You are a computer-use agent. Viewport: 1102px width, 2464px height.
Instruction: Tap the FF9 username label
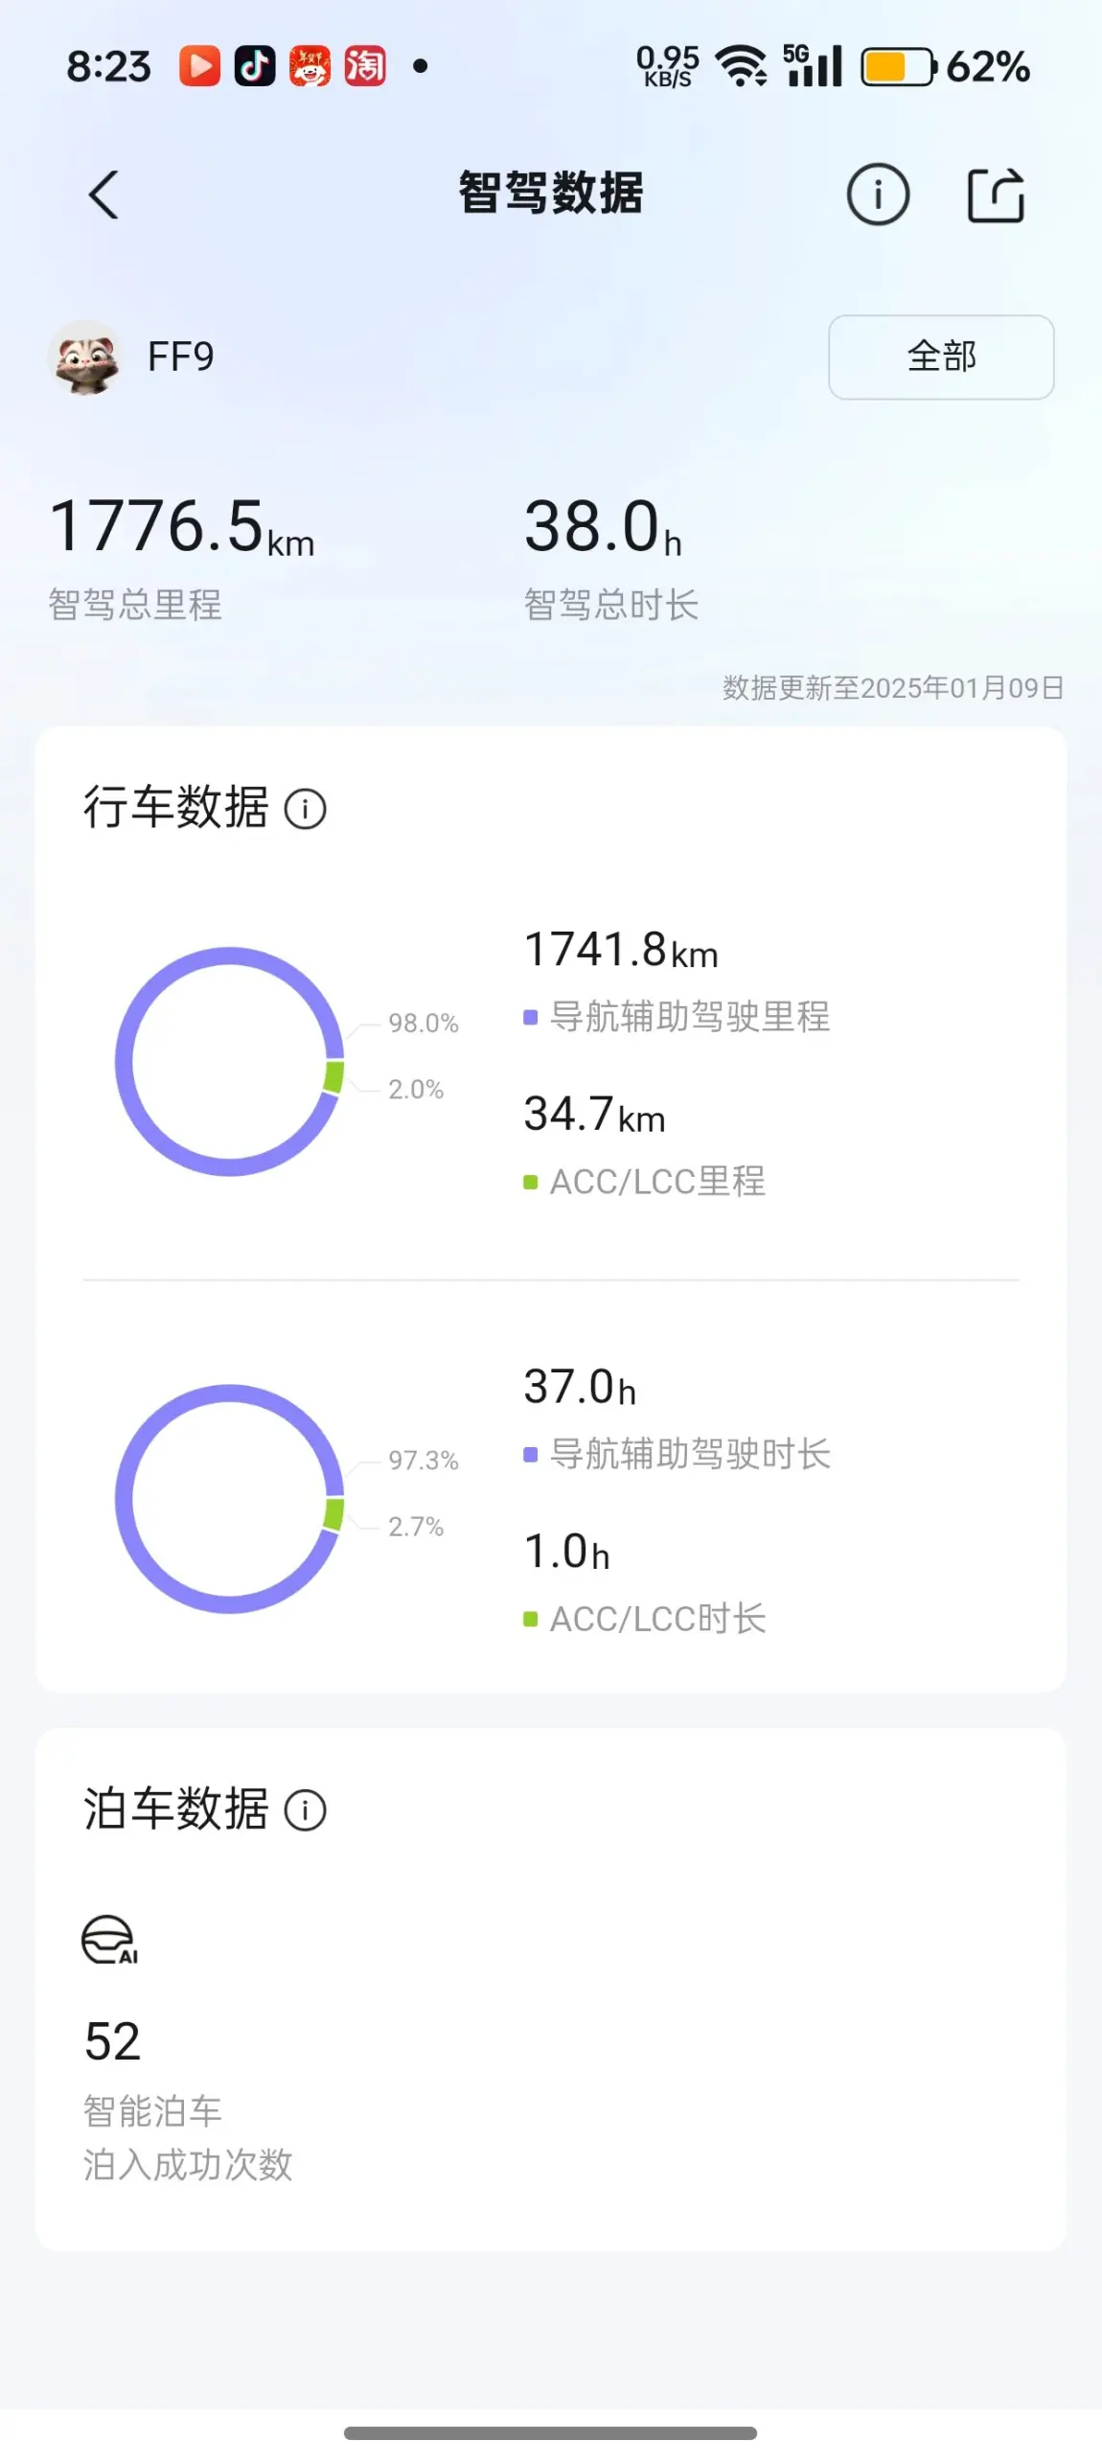pos(180,357)
